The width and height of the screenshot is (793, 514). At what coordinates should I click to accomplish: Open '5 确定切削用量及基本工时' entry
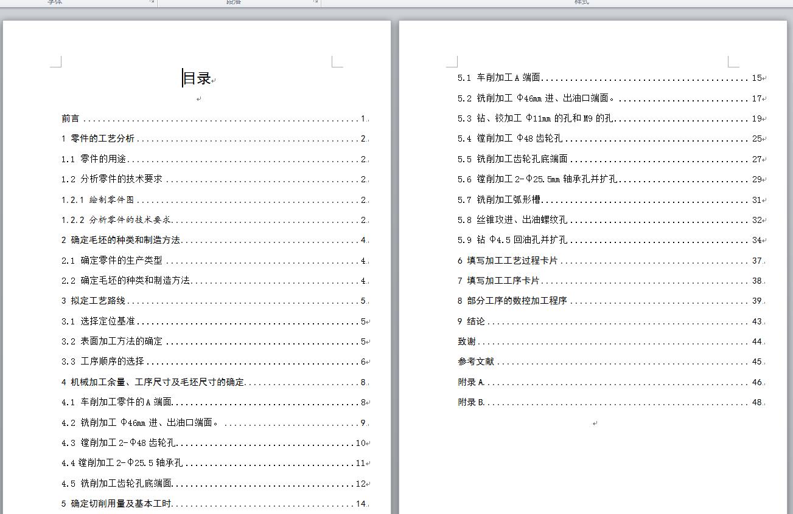coord(215,504)
